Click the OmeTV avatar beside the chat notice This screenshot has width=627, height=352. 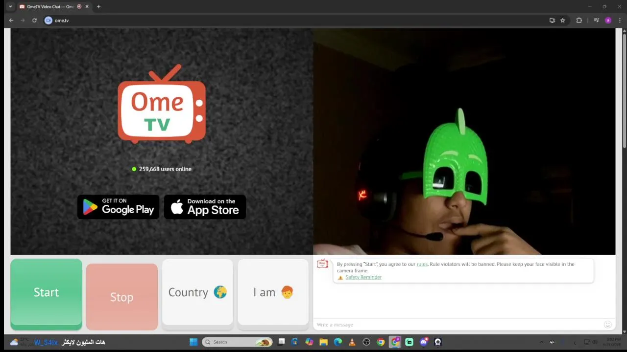(x=322, y=264)
